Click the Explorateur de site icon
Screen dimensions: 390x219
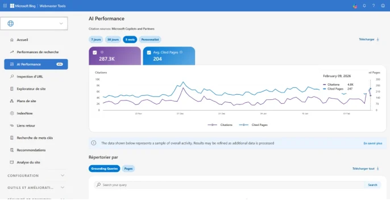[x=12, y=89]
